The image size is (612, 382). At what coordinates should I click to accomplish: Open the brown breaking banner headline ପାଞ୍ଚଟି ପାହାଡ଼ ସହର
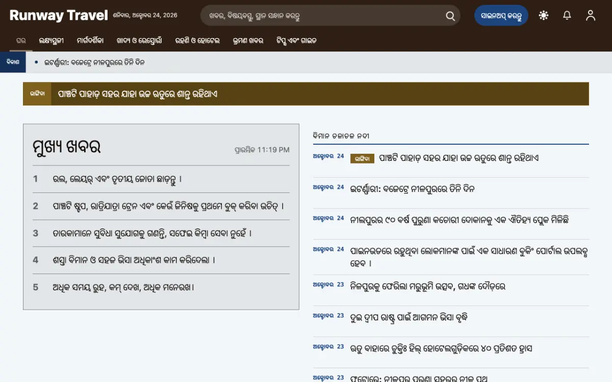138,94
